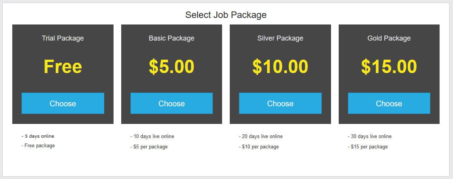Click the Select Job Package heading
The height and width of the screenshot is (179, 453).
pyautogui.click(x=226, y=15)
